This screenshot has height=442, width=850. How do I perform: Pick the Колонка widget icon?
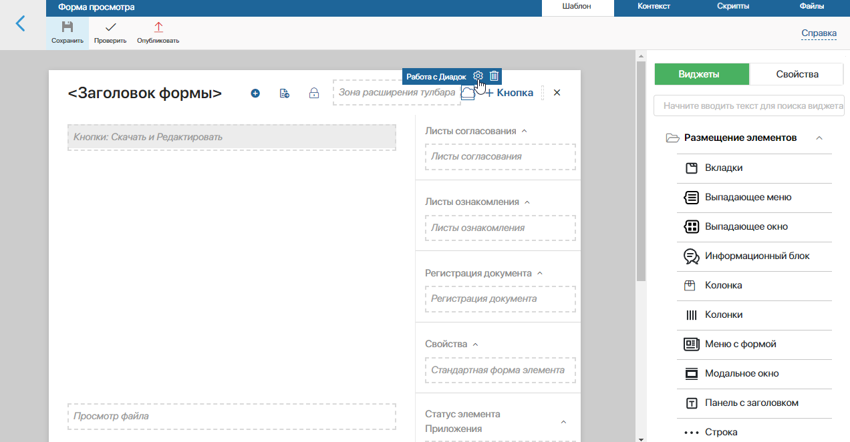click(690, 286)
